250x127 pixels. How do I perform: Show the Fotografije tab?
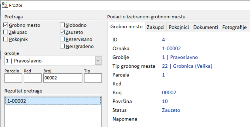click(x=234, y=27)
